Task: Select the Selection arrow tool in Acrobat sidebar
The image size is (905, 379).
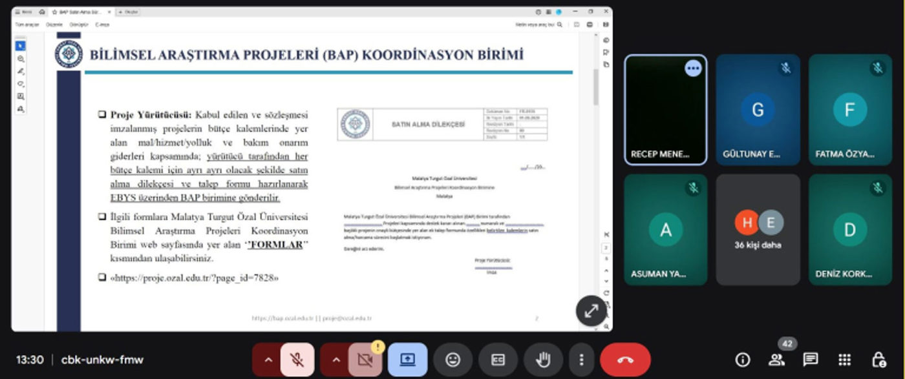Action: 20,45
